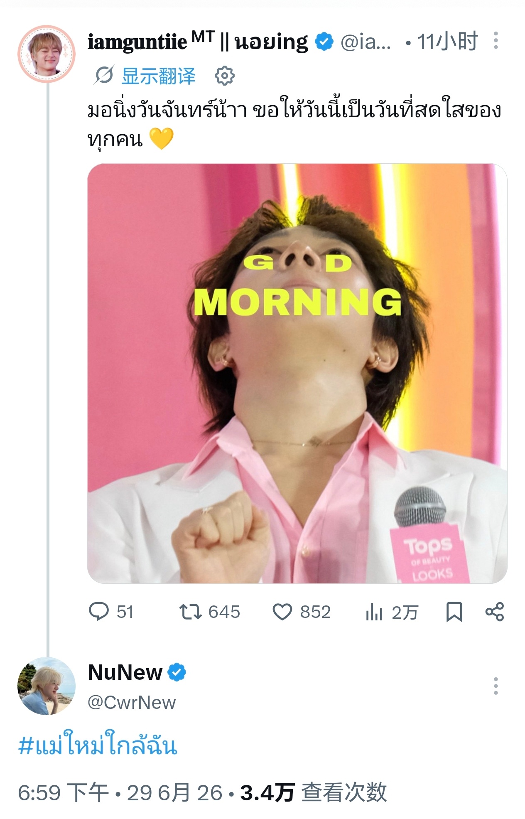The height and width of the screenshot is (819, 525).
Task: Enlarge the Good Morning photo
Action: coord(297,374)
